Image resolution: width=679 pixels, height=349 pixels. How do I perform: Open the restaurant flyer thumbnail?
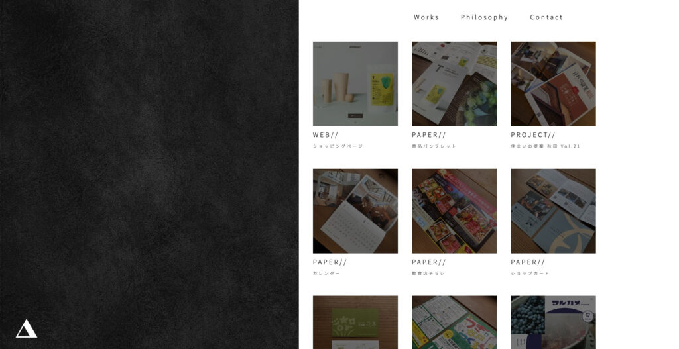[454, 211]
